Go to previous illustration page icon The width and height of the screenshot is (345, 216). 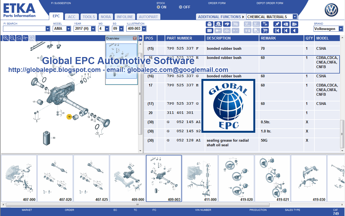pyautogui.click(x=286, y=24)
